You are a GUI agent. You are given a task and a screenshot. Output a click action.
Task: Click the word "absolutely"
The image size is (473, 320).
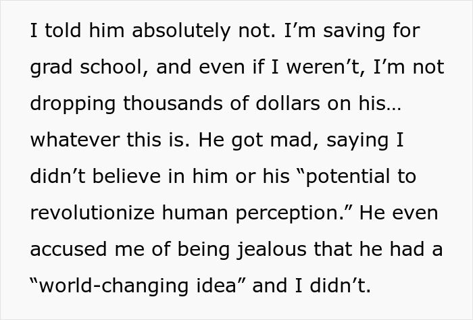point(181,31)
